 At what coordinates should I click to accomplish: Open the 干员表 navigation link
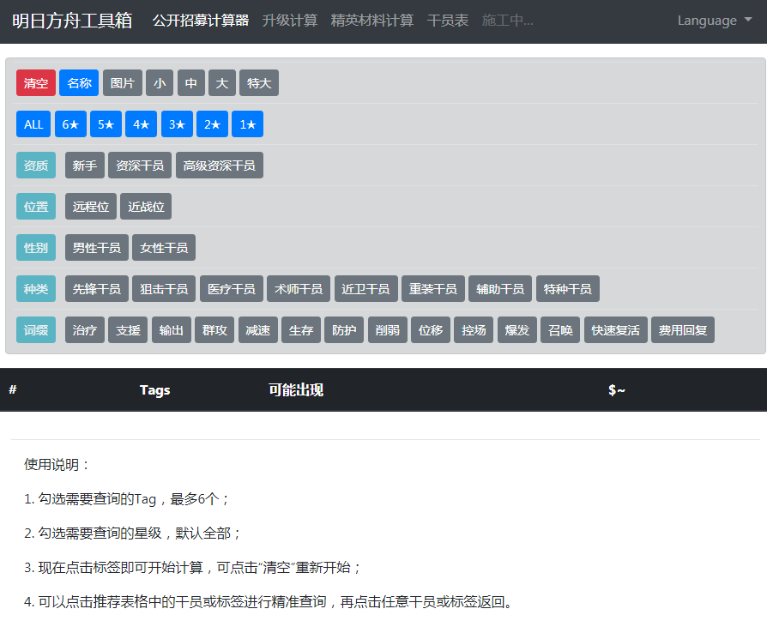tap(448, 21)
